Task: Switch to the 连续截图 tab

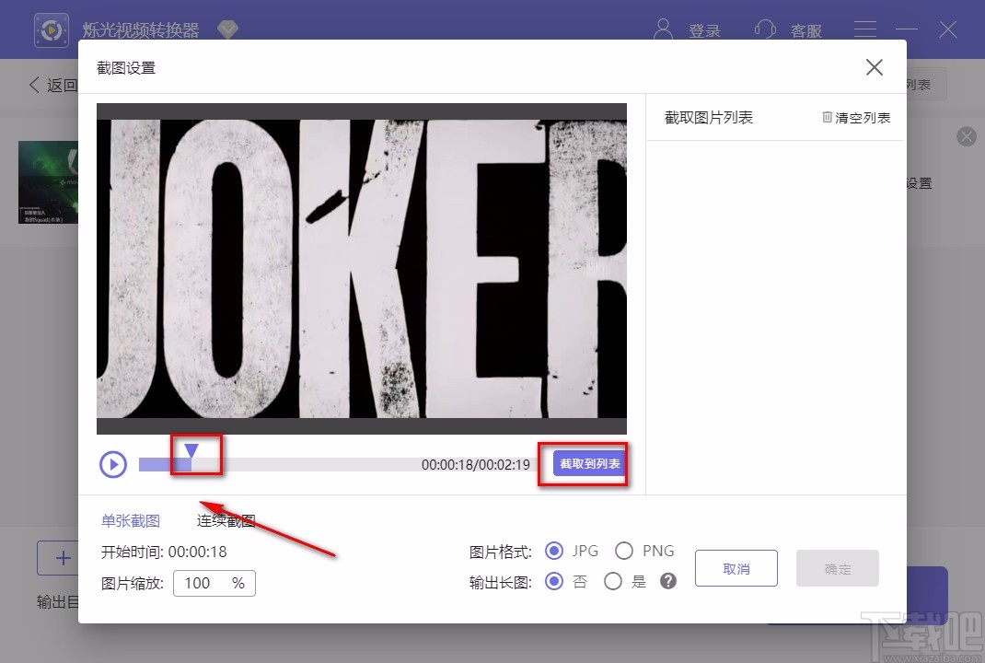Action: (225, 520)
